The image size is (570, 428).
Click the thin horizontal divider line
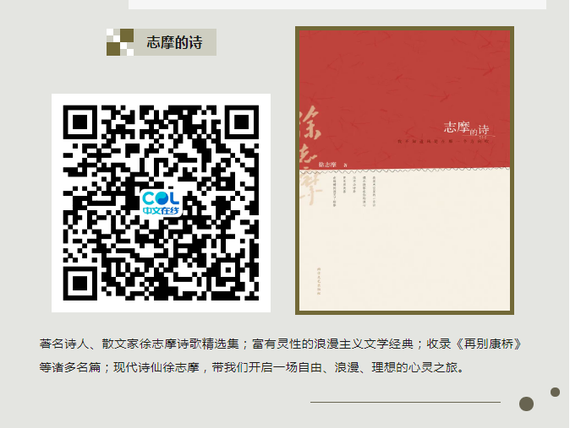[405, 402]
